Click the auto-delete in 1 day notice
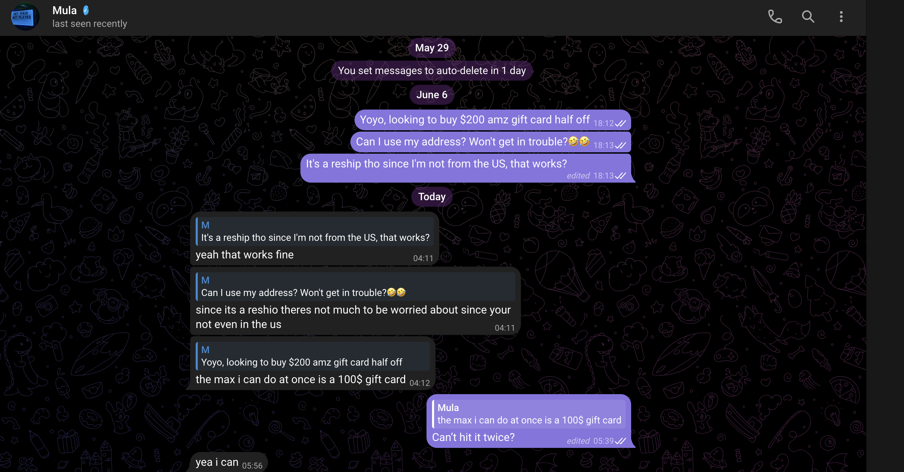 432,71
